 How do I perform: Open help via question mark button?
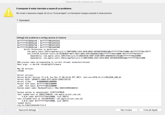(5, 110)
